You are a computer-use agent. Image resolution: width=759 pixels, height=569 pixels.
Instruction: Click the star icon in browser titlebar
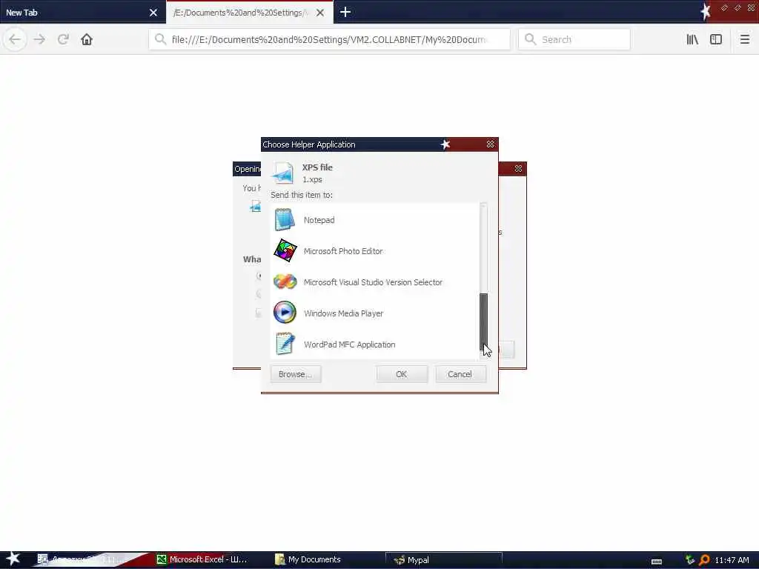[x=706, y=12]
